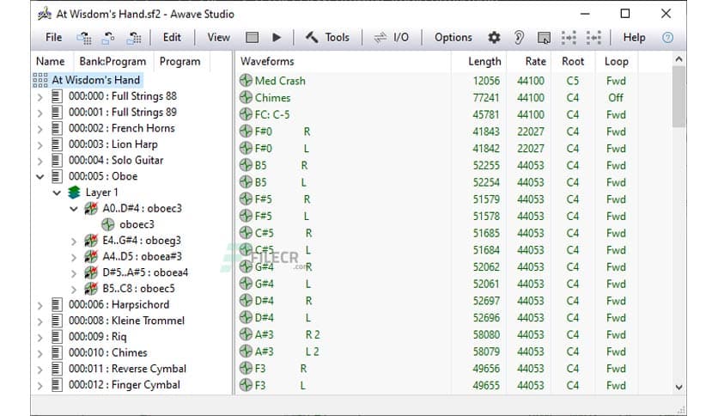Expand the B5..C8 : oboec5 region
The height and width of the screenshot is (416, 718).
click(x=74, y=289)
